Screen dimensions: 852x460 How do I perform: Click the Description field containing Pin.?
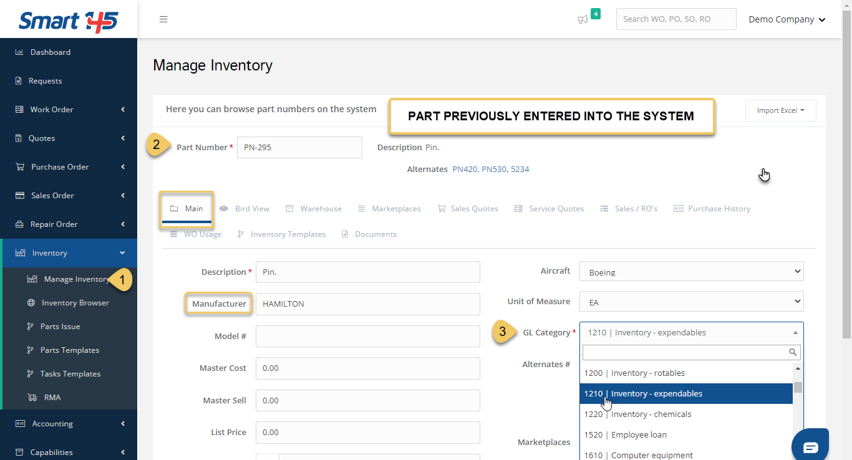click(x=368, y=272)
